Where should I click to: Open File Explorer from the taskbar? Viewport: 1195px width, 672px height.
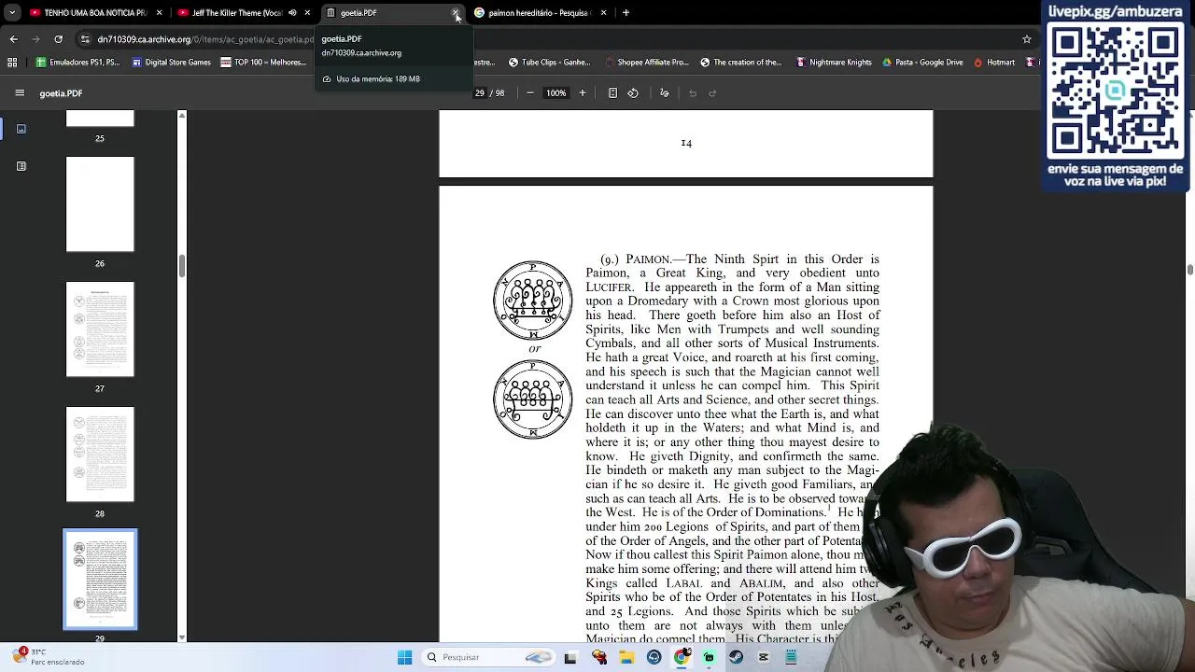coord(626,657)
